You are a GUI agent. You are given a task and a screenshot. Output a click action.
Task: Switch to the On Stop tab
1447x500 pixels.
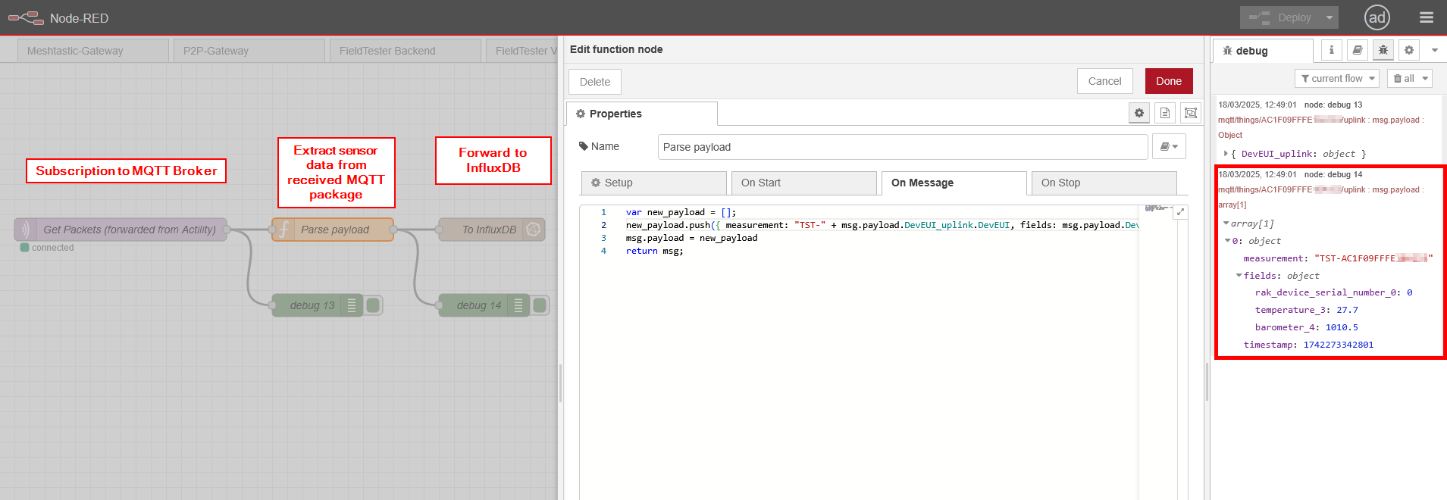coord(1104,183)
